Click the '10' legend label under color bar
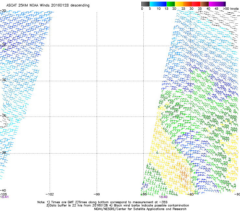240x211 pixels. [159, 9]
